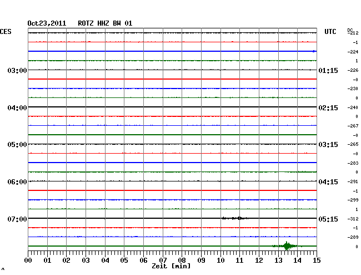Click the date label Oct23,2011
Viewport: 361px width, 275px height.
(x=47, y=23)
